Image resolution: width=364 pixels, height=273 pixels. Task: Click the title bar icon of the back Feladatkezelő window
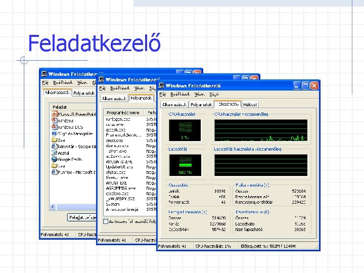(44, 74)
